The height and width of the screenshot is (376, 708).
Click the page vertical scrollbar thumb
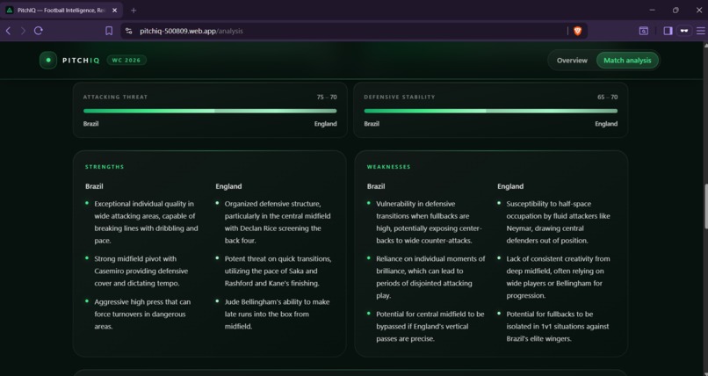coord(704,206)
